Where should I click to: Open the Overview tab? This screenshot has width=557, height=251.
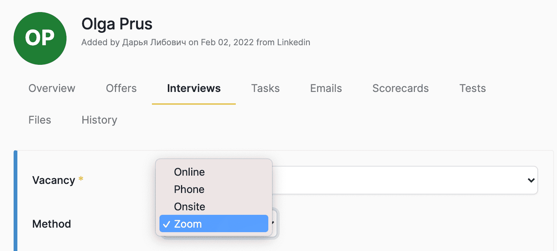click(52, 88)
